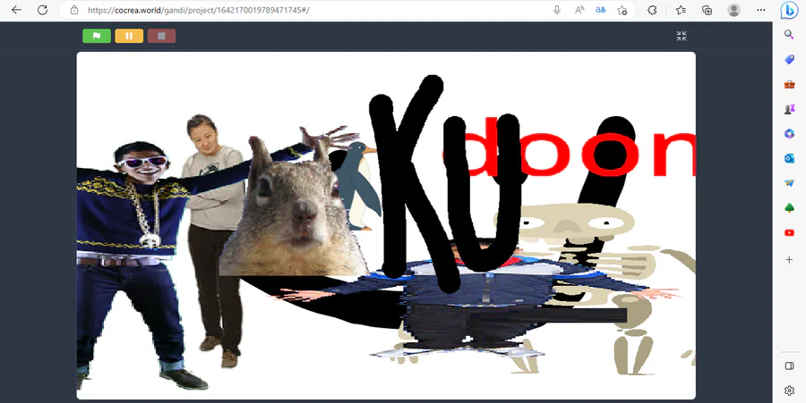Open the green tree sidebar app
Viewport: 806px width, 403px height.
click(x=789, y=207)
